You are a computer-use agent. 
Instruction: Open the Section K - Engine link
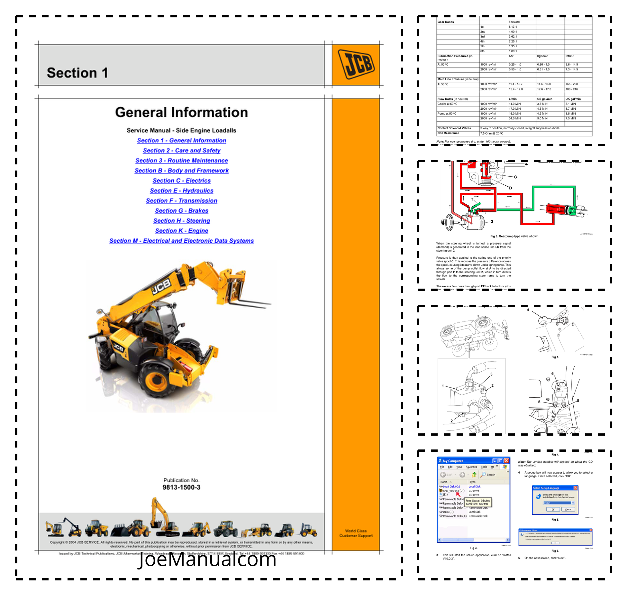click(x=181, y=231)
